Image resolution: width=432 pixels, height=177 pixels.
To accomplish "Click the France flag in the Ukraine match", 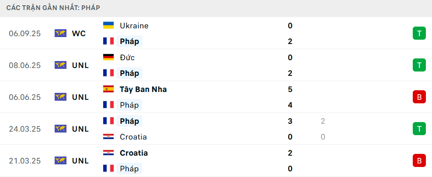I will pyautogui.click(x=108, y=41).
